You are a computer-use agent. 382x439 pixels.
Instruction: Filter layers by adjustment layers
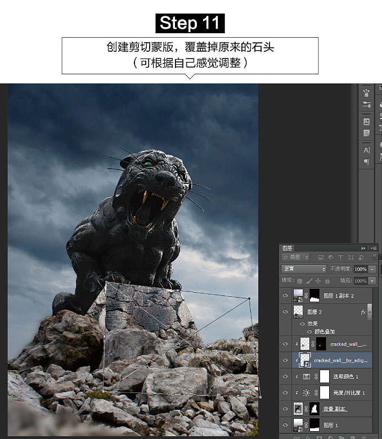click(330, 257)
